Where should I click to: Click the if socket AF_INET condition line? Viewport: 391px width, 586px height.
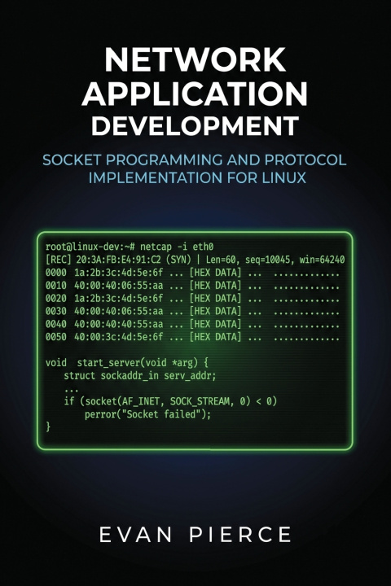(x=170, y=402)
